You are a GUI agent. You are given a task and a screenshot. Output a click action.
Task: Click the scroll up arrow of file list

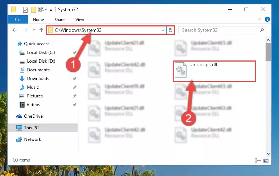(x=268, y=40)
